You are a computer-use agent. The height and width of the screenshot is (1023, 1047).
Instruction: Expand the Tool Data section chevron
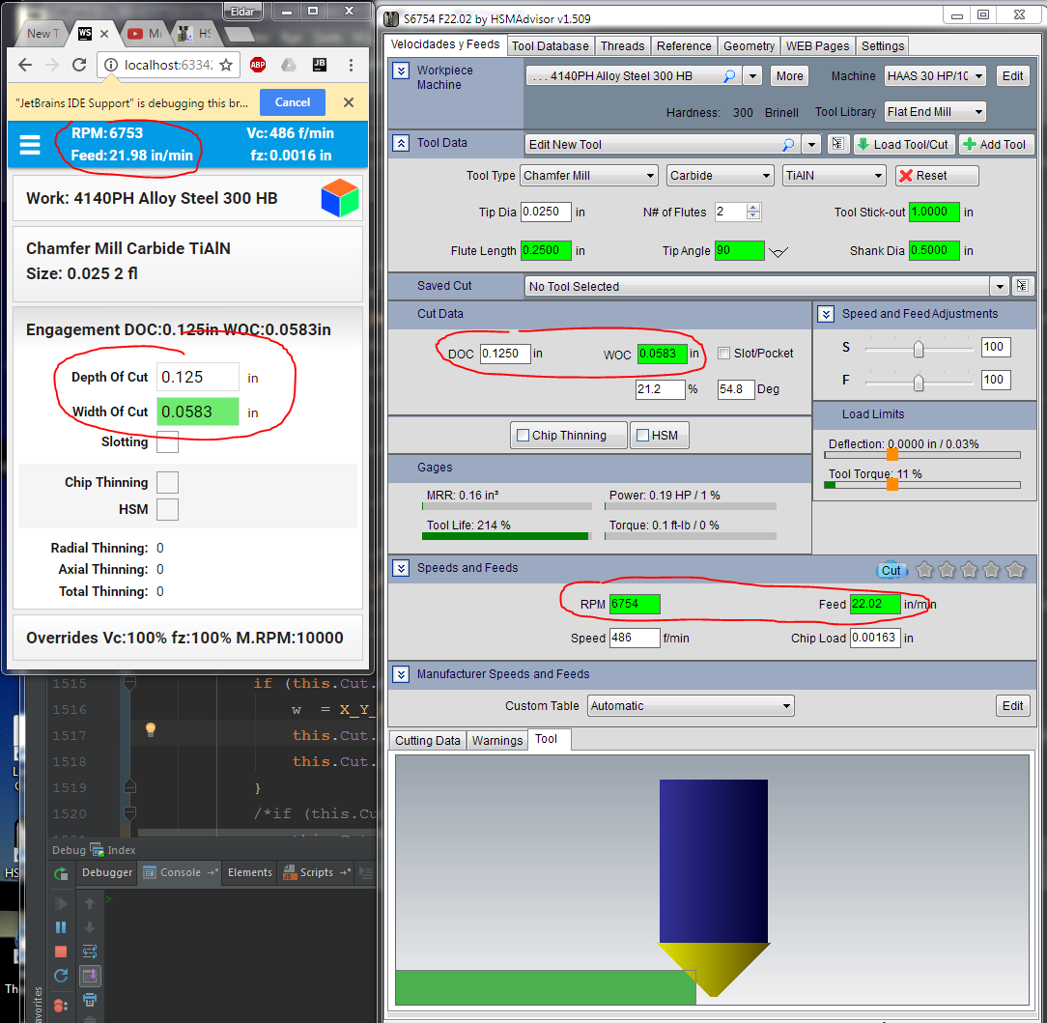click(401, 143)
